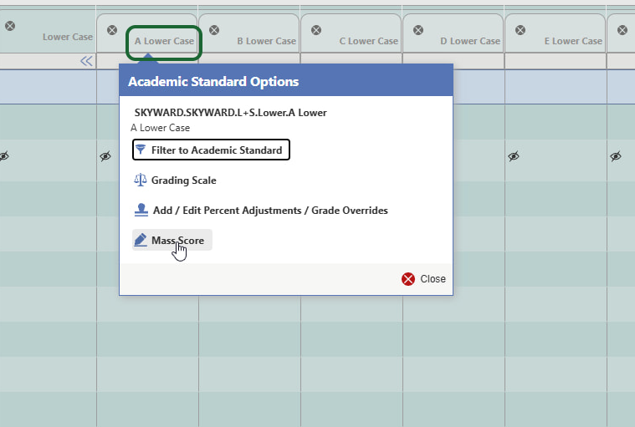The height and width of the screenshot is (427, 635).
Task: Select the C Lower Case column header
Action: point(368,41)
